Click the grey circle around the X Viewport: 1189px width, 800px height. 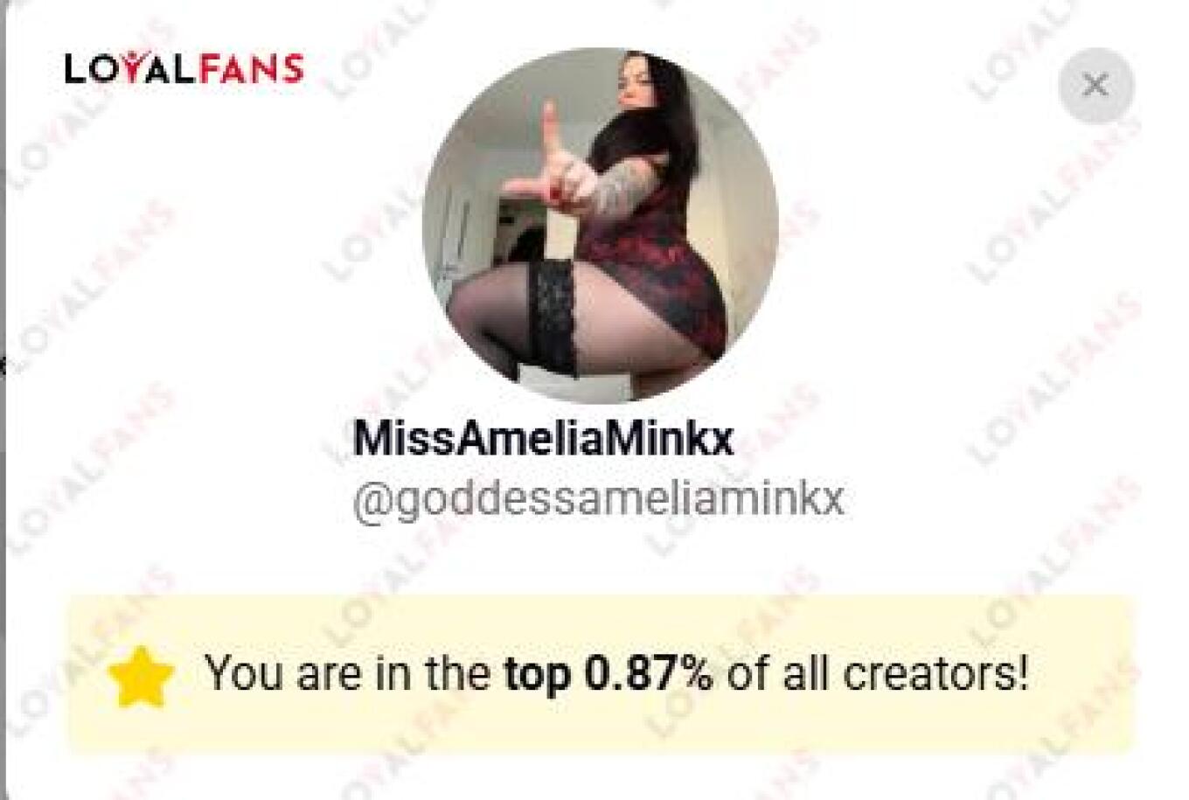(1095, 86)
